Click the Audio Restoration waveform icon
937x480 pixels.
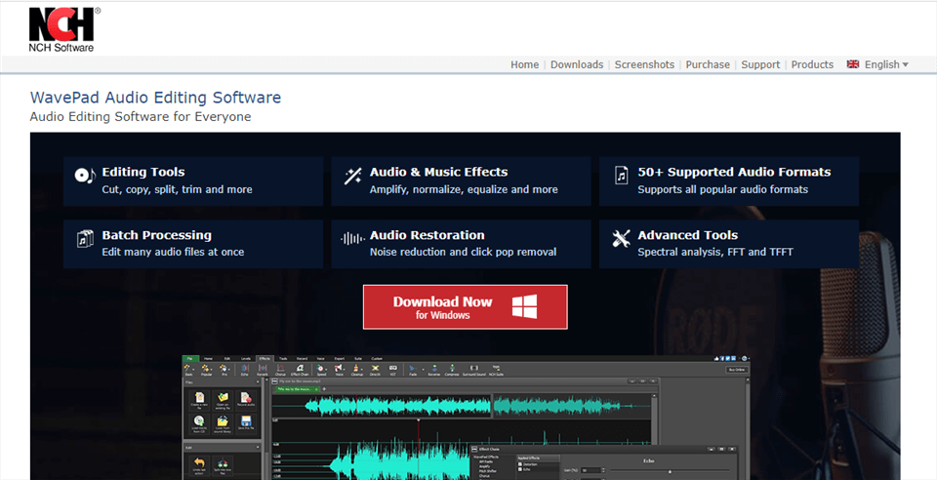[x=352, y=239]
